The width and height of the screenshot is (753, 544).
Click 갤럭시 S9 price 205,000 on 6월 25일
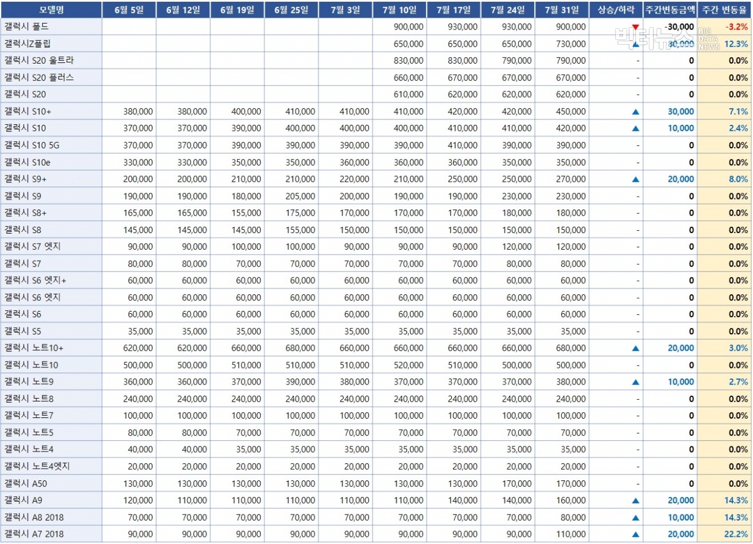tap(300, 196)
